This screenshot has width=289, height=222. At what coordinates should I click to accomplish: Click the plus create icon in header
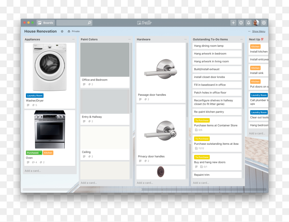[x=233, y=23]
